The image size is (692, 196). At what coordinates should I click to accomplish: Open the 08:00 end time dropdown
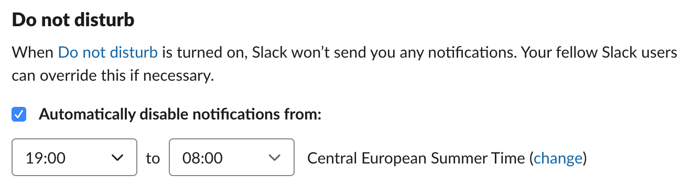tap(232, 157)
